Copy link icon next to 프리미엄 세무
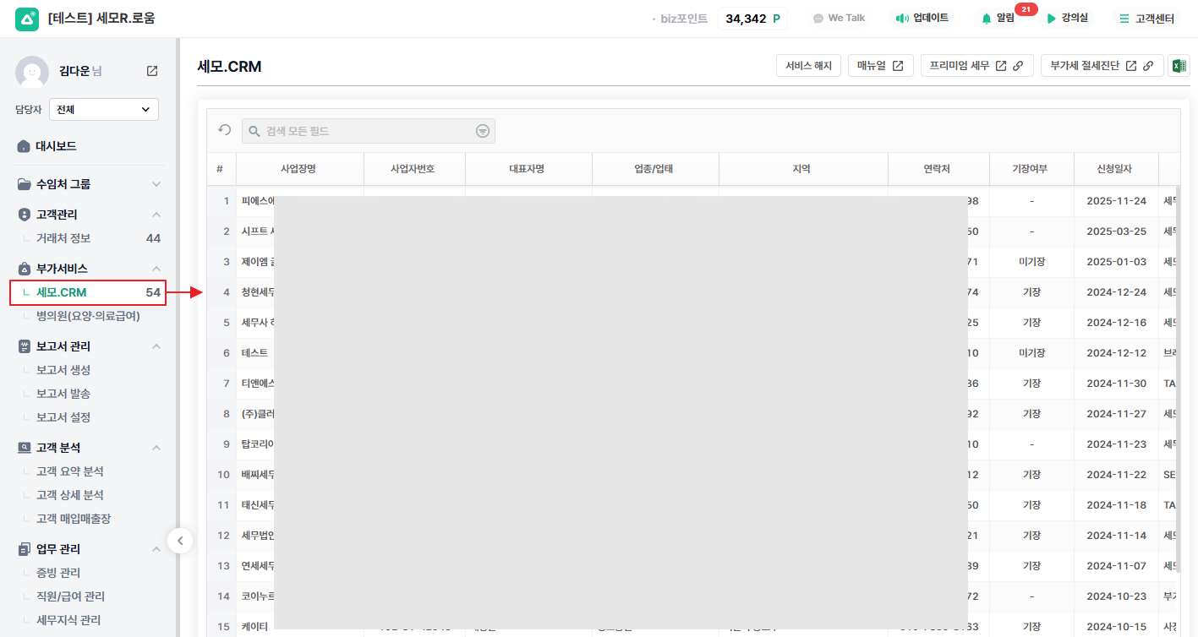This screenshot has width=1198, height=637. 1019,66
